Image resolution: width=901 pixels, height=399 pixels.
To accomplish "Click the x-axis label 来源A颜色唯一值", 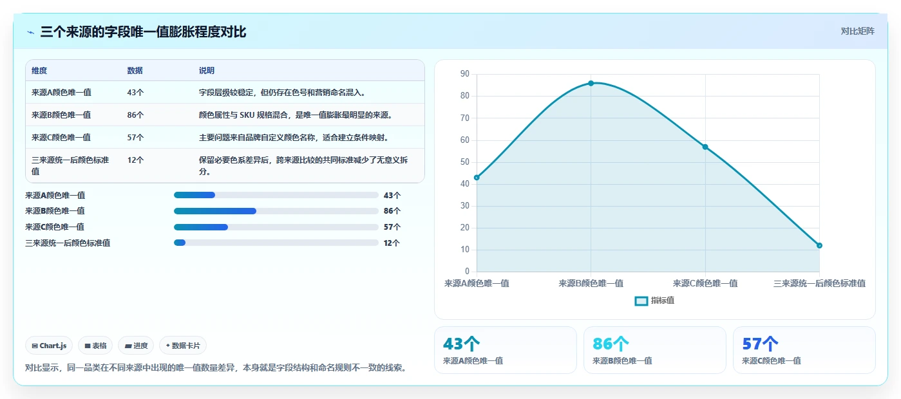I will (477, 283).
